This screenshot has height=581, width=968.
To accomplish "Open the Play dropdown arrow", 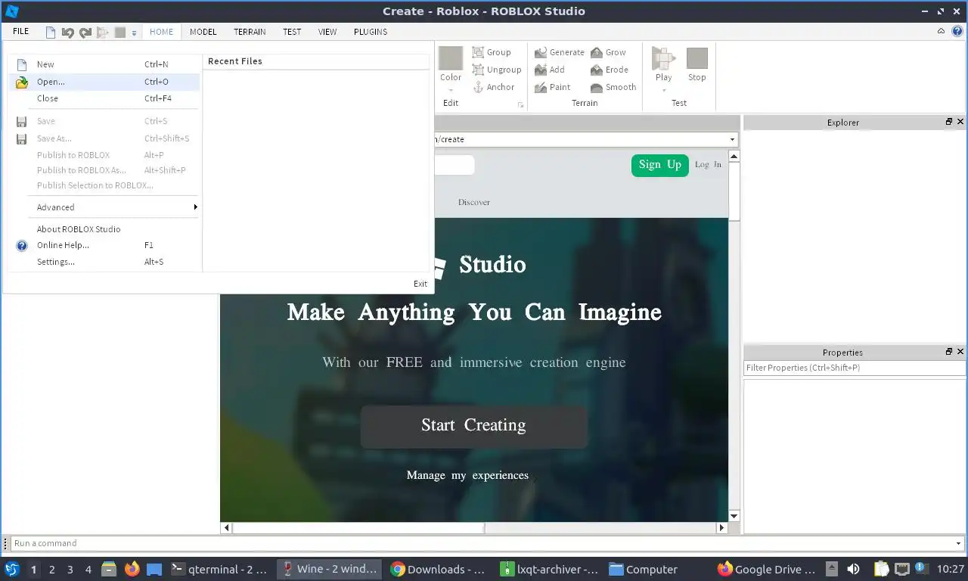I will (663, 90).
